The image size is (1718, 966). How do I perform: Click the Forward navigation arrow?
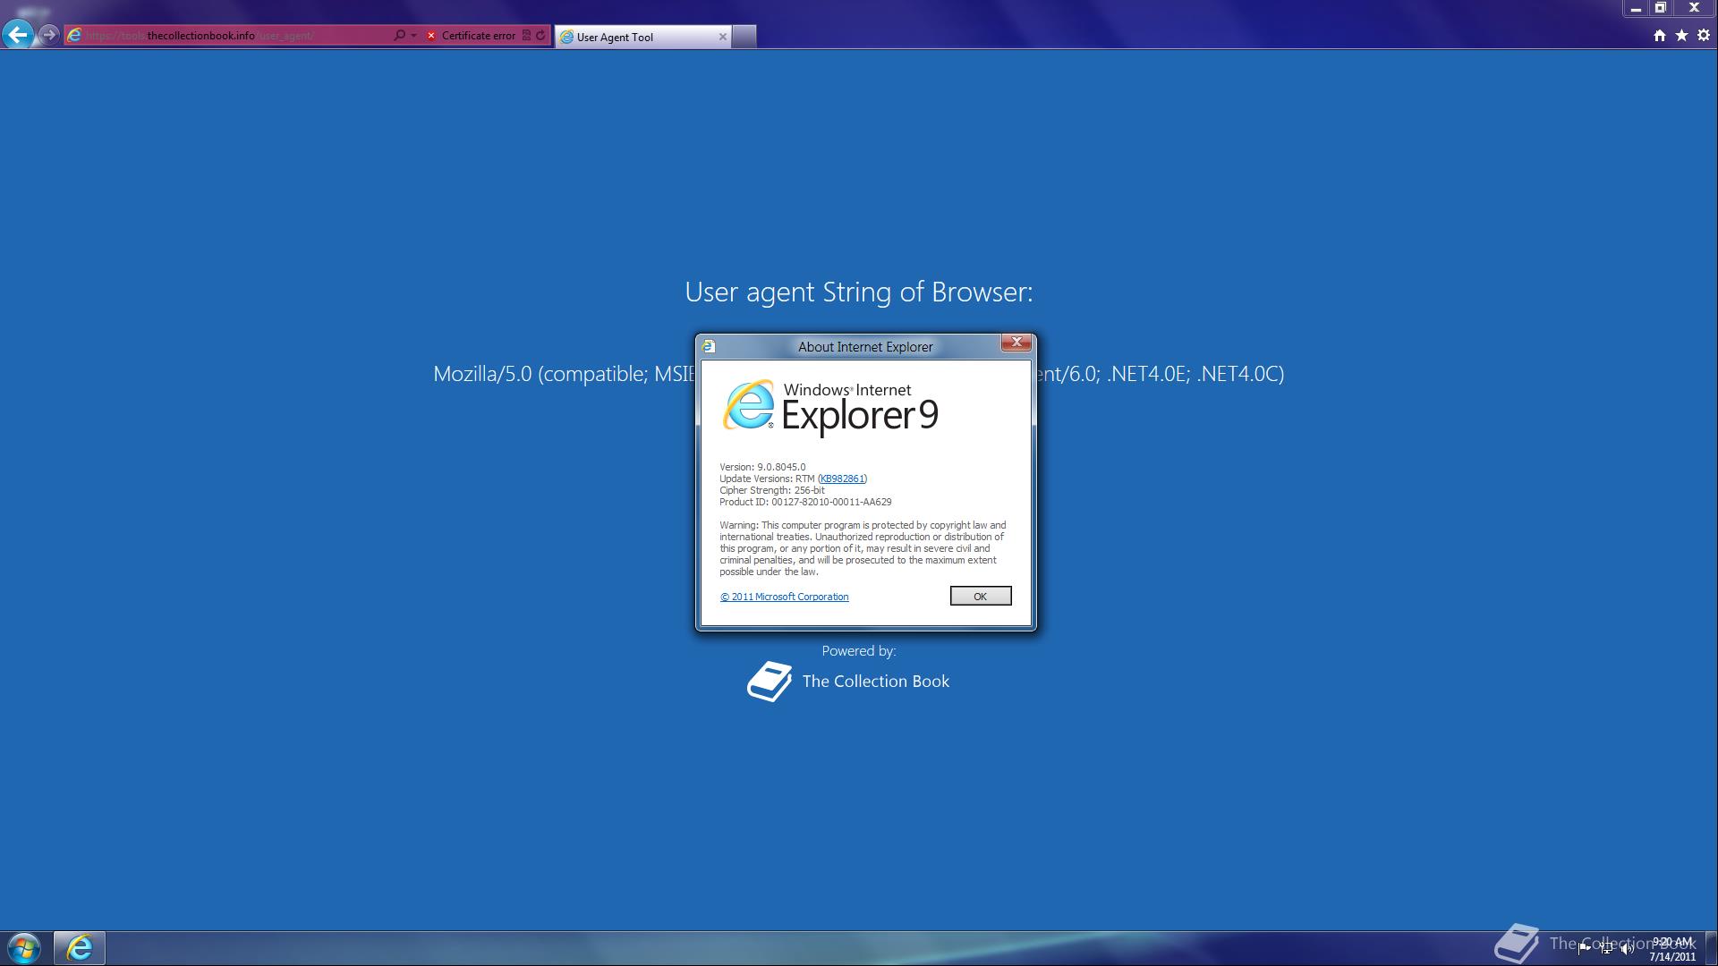click(49, 35)
